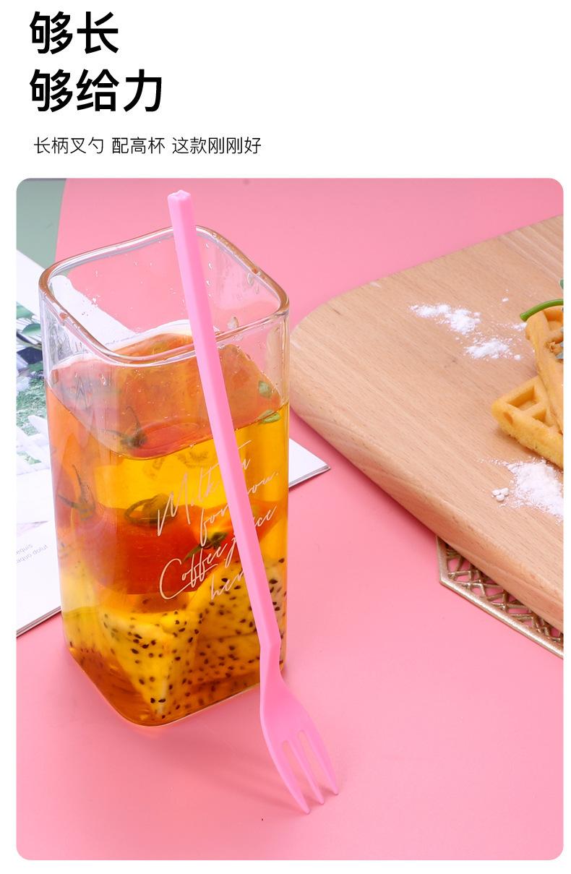Click the bold heading line 够长
This screenshot has height=874, width=571.
tap(74, 32)
